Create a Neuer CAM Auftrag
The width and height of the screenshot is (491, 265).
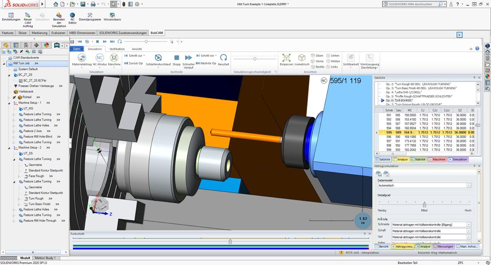click(x=27, y=20)
